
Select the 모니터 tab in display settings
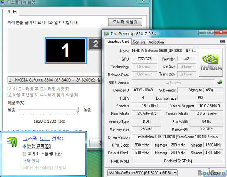point(11,12)
